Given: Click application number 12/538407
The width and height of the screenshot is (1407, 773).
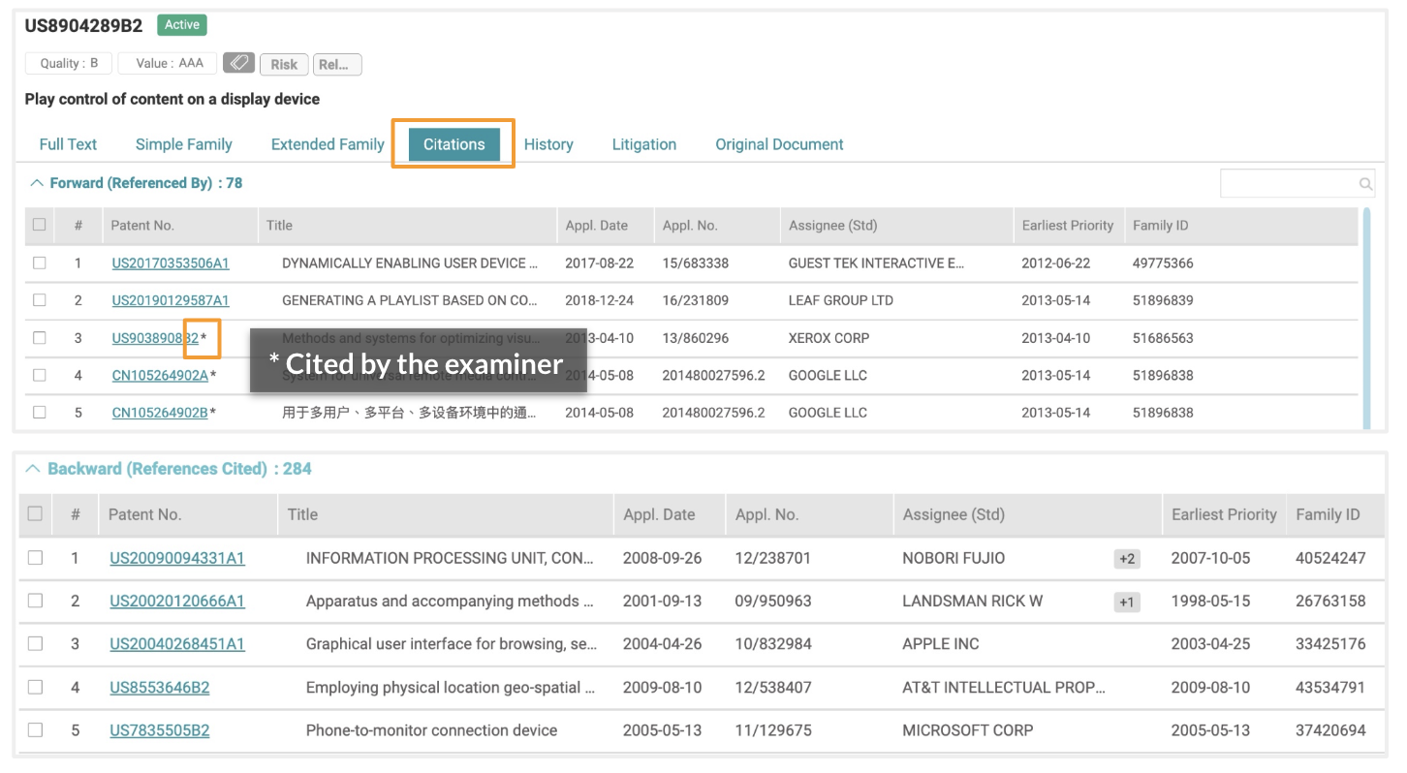Looking at the screenshot, I should click(x=773, y=688).
